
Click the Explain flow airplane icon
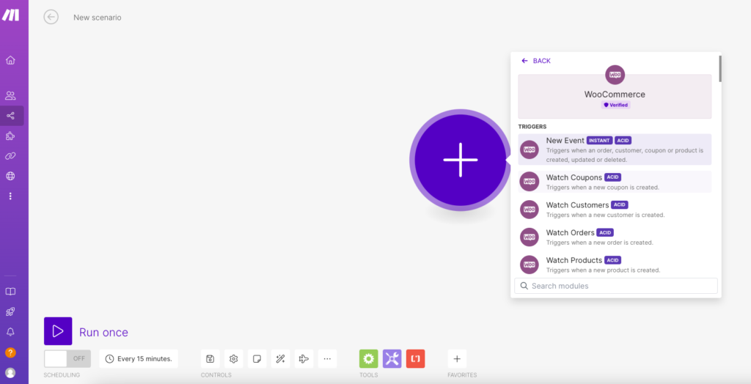click(304, 358)
